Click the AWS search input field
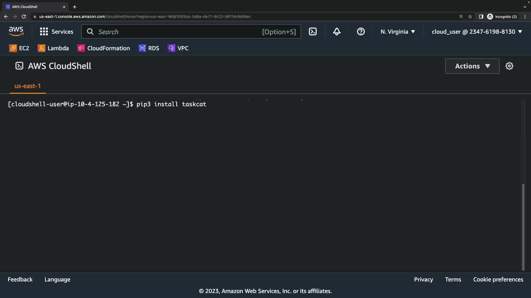 [x=180, y=32]
